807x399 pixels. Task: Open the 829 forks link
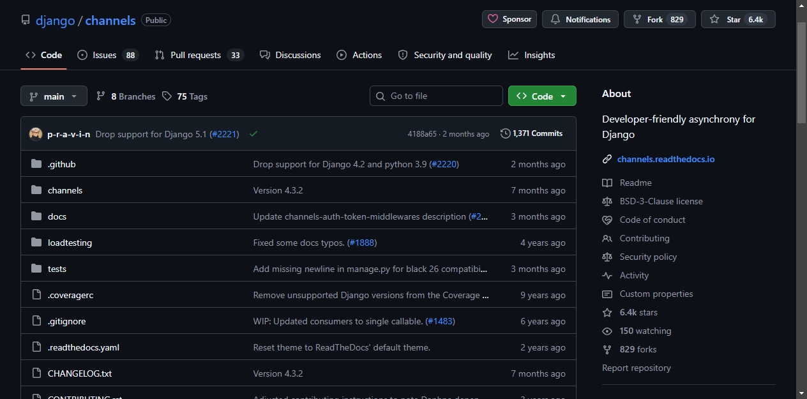[x=638, y=349]
